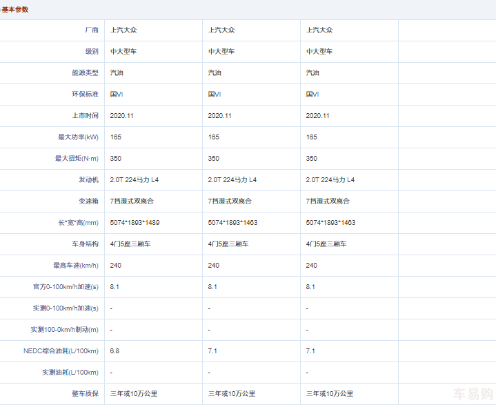
Task: Click the 环保标准 row label
Action: click(x=85, y=95)
